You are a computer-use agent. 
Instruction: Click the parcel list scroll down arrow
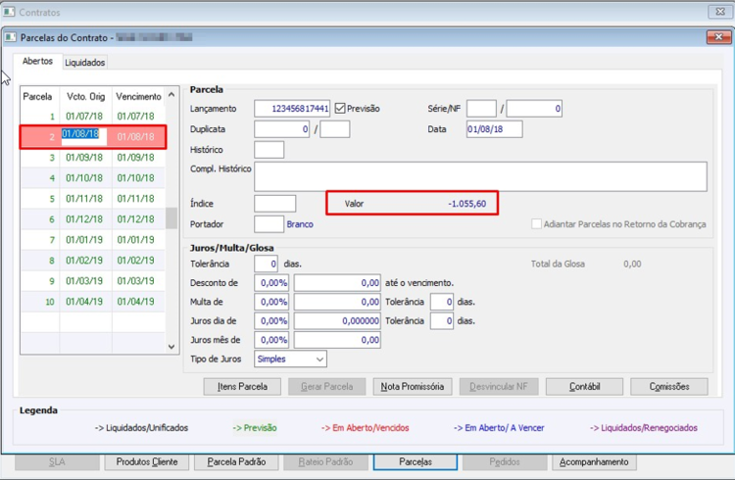171,347
